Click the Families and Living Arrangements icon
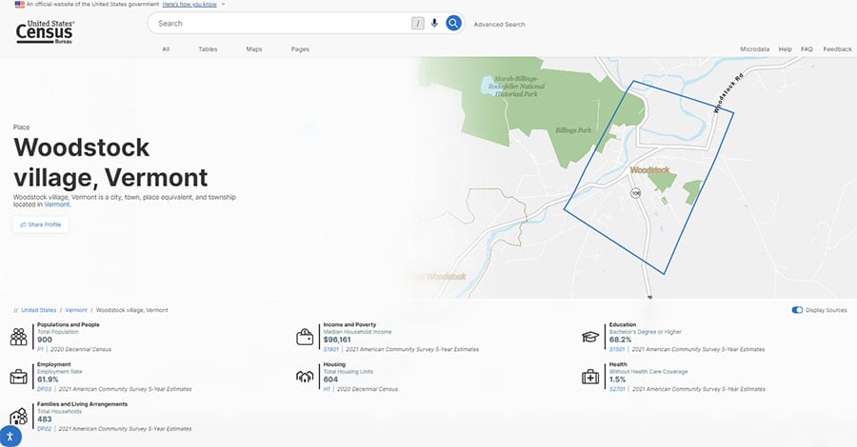This screenshot has height=447, width=857. 19,417
